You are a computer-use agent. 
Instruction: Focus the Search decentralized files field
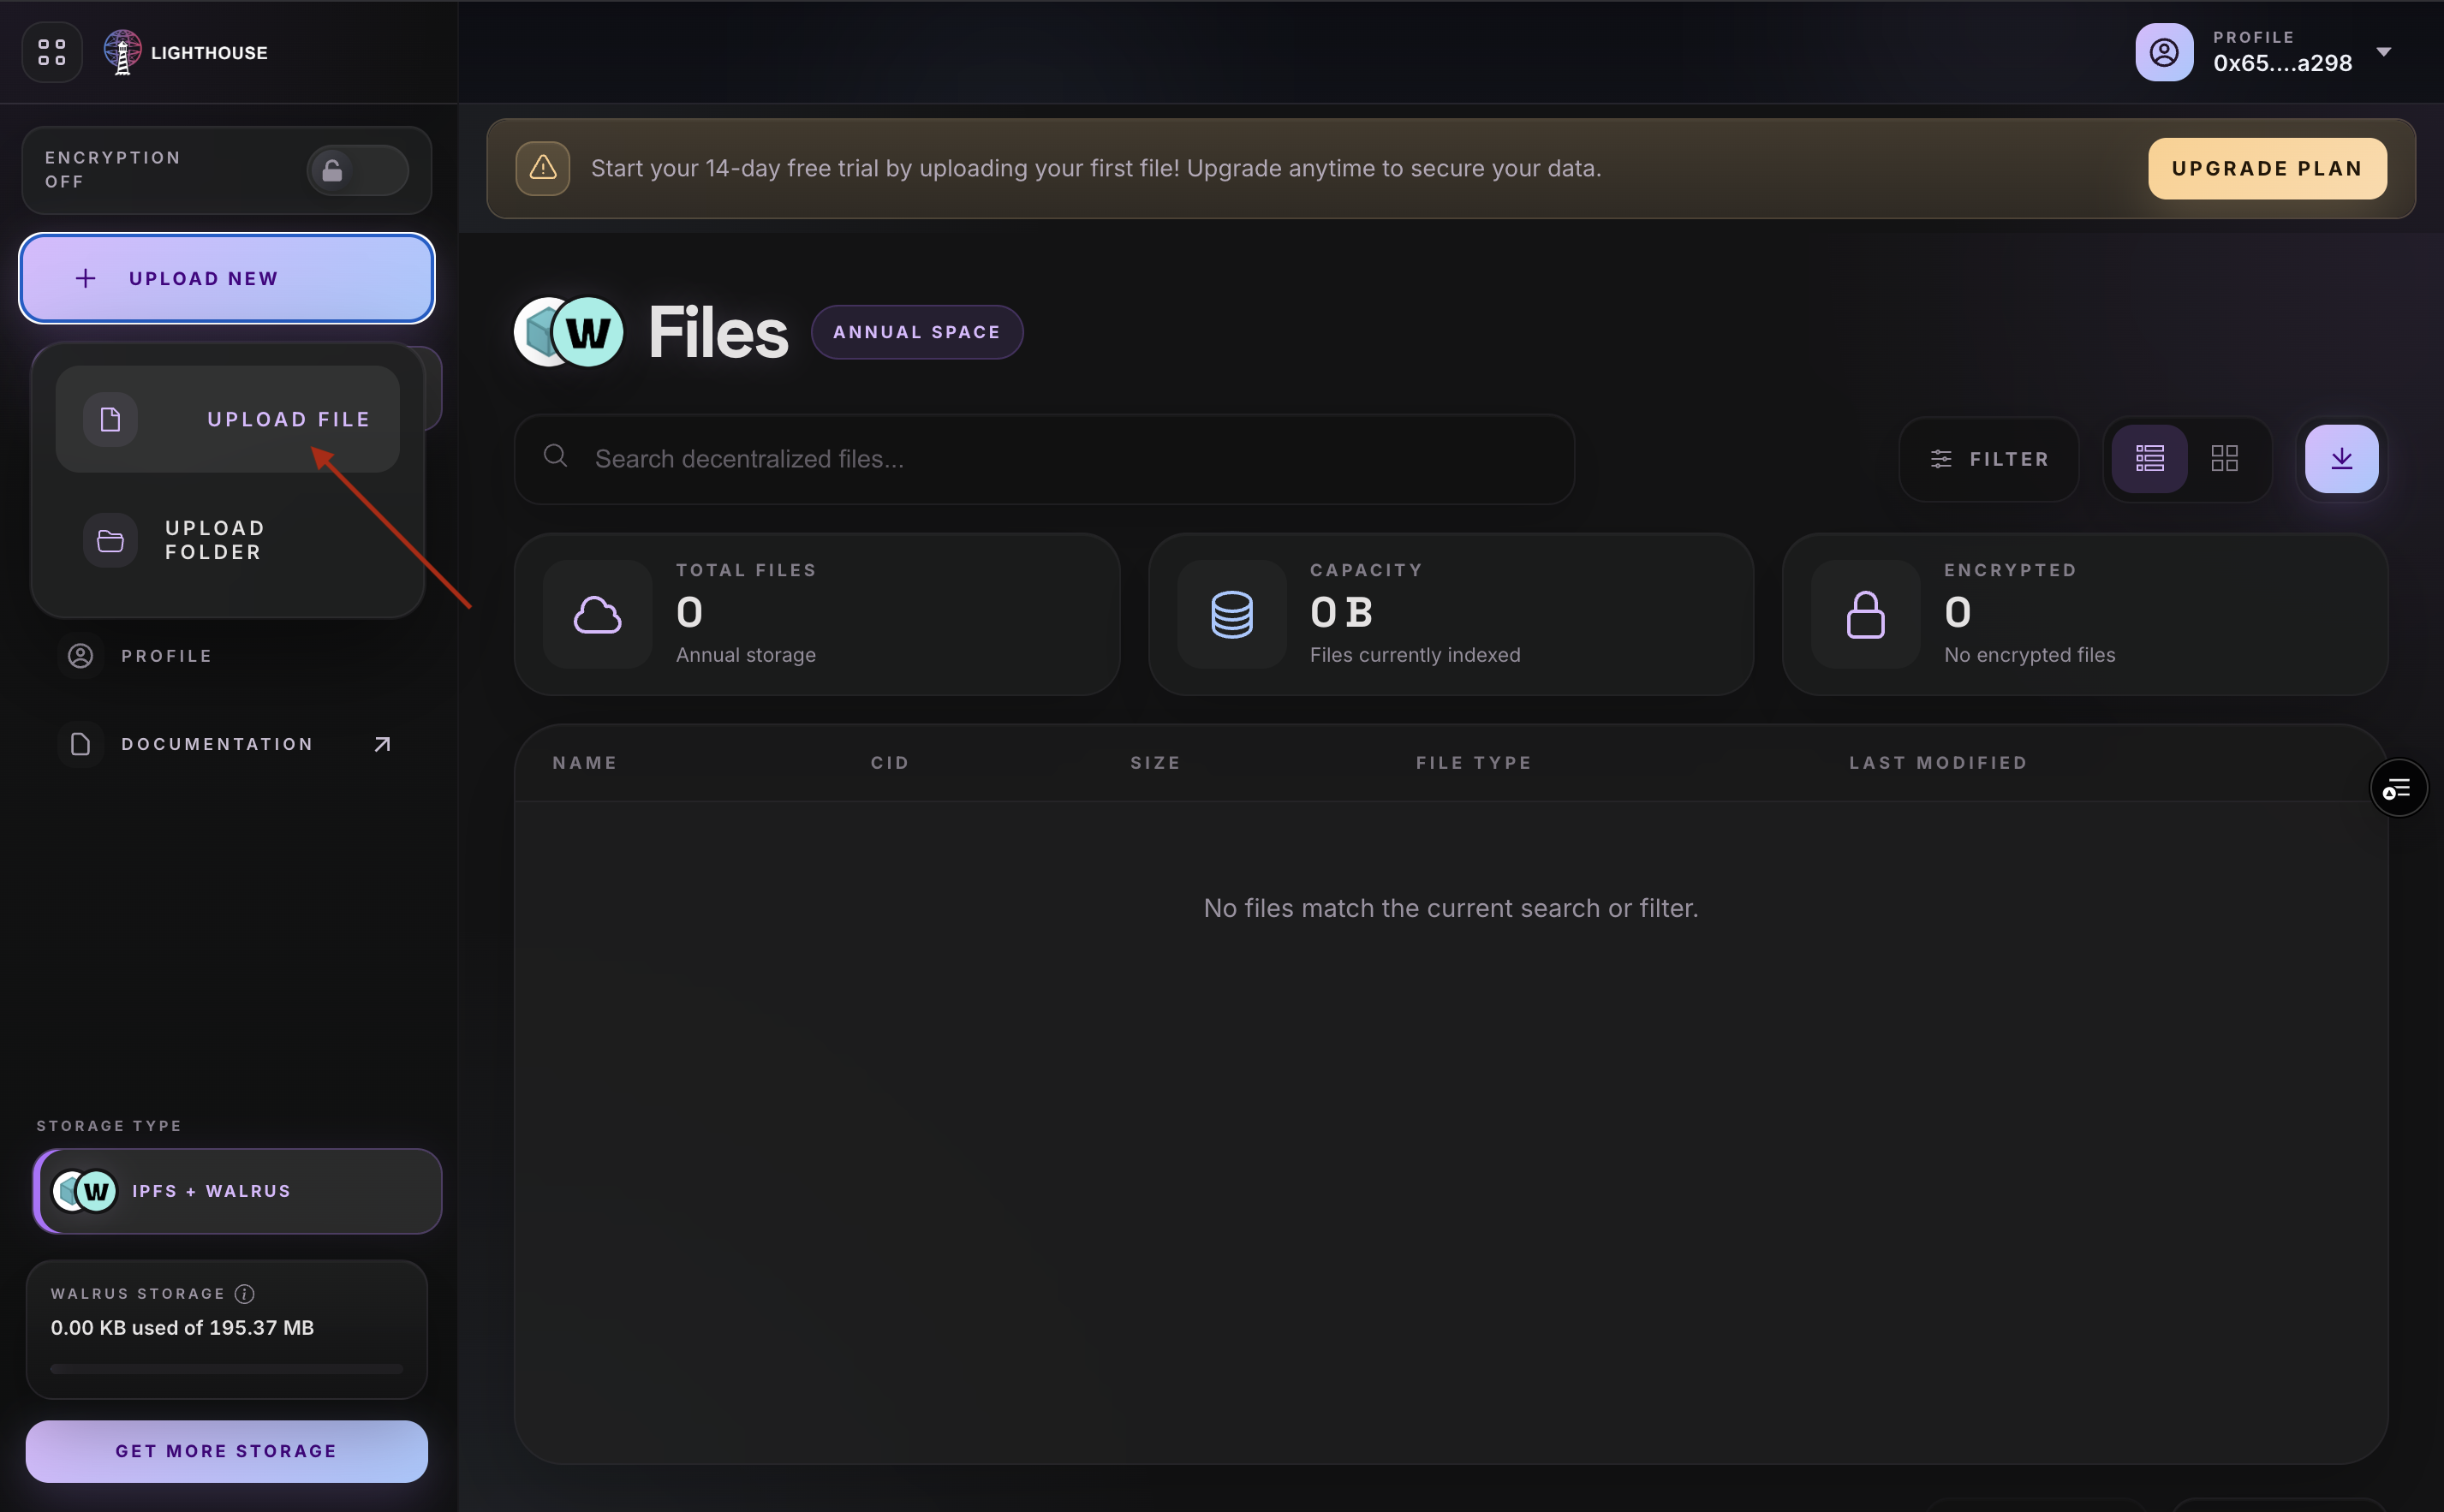1044,459
